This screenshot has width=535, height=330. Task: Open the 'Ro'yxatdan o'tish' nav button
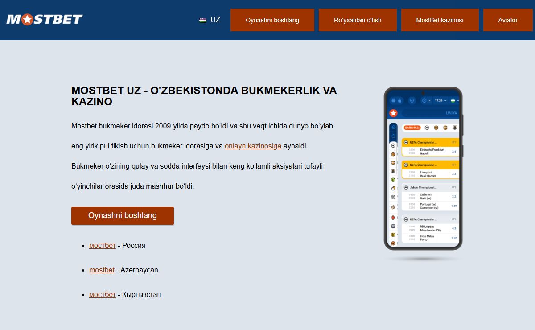pyautogui.click(x=358, y=20)
